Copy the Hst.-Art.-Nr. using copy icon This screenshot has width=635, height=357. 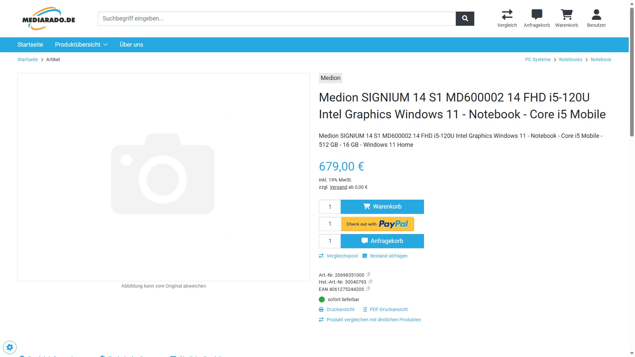tap(370, 282)
